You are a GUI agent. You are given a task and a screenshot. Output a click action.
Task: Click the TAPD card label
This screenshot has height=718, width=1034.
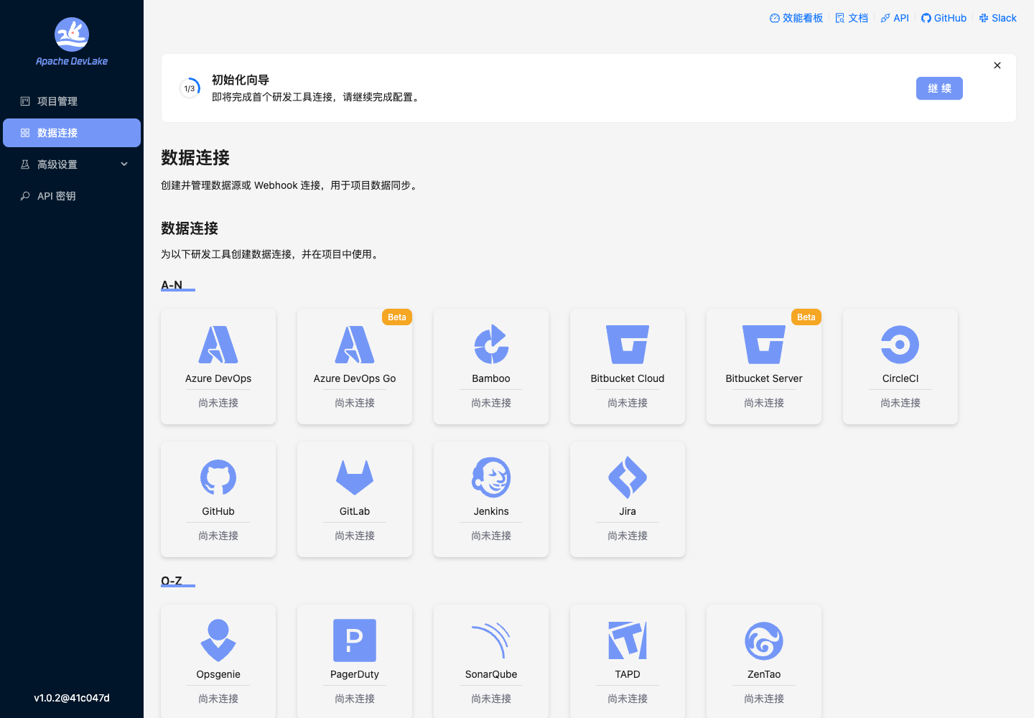tap(628, 674)
